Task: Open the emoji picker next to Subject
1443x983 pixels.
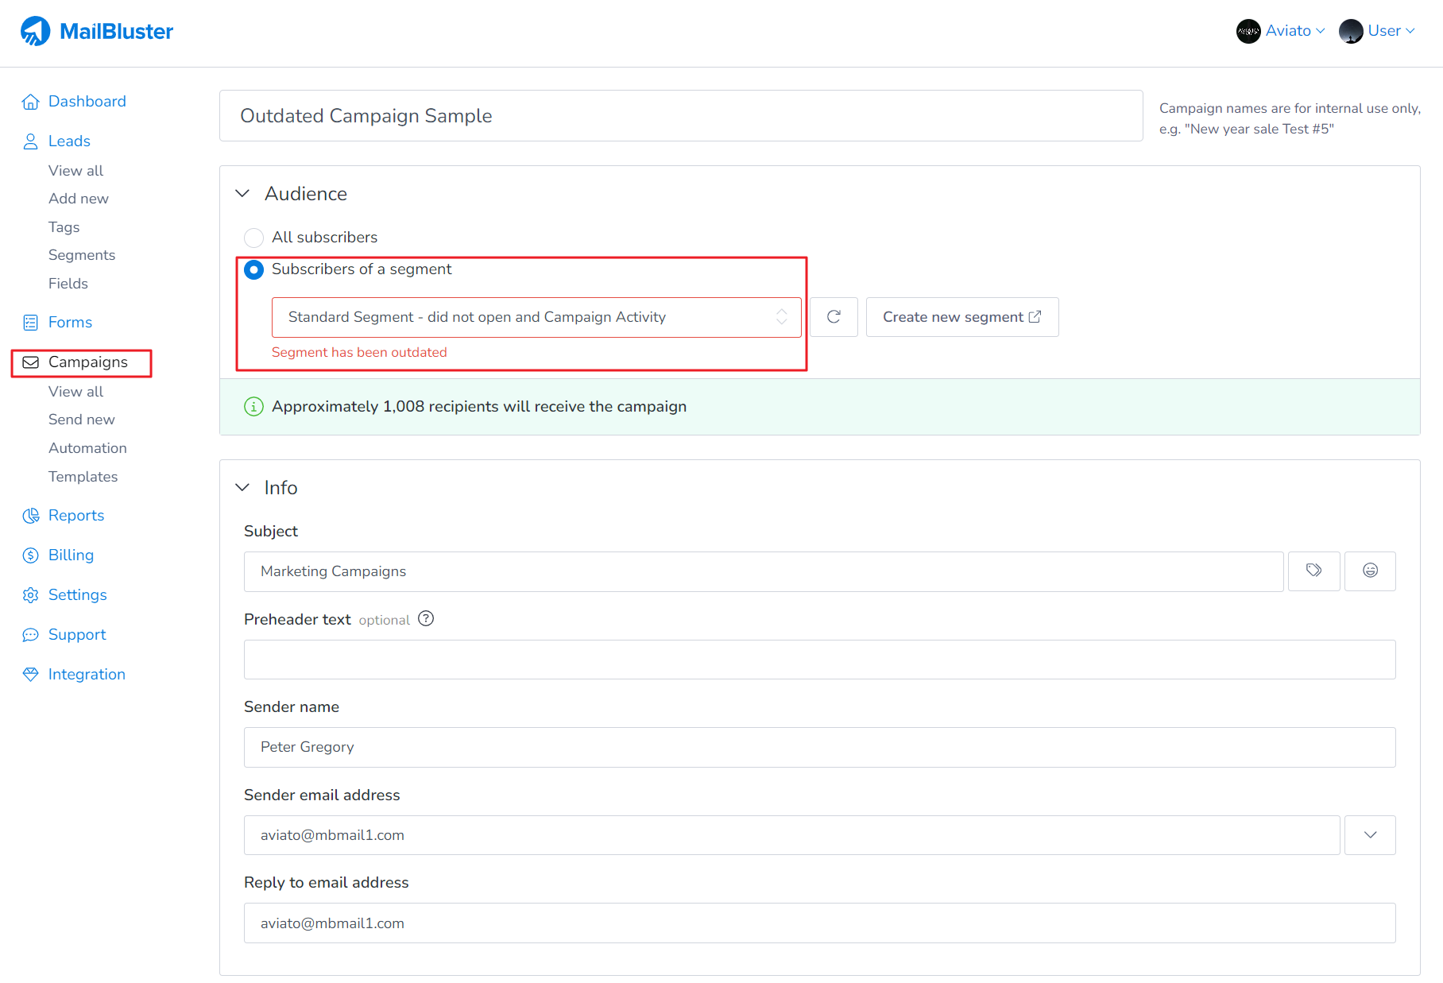Action: (1370, 571)
